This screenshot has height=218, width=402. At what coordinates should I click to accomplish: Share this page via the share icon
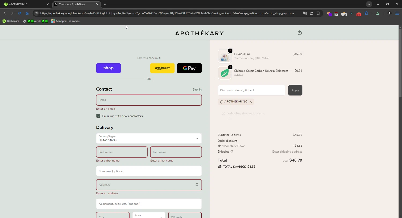pyautogui.click(x=311, y=13)
